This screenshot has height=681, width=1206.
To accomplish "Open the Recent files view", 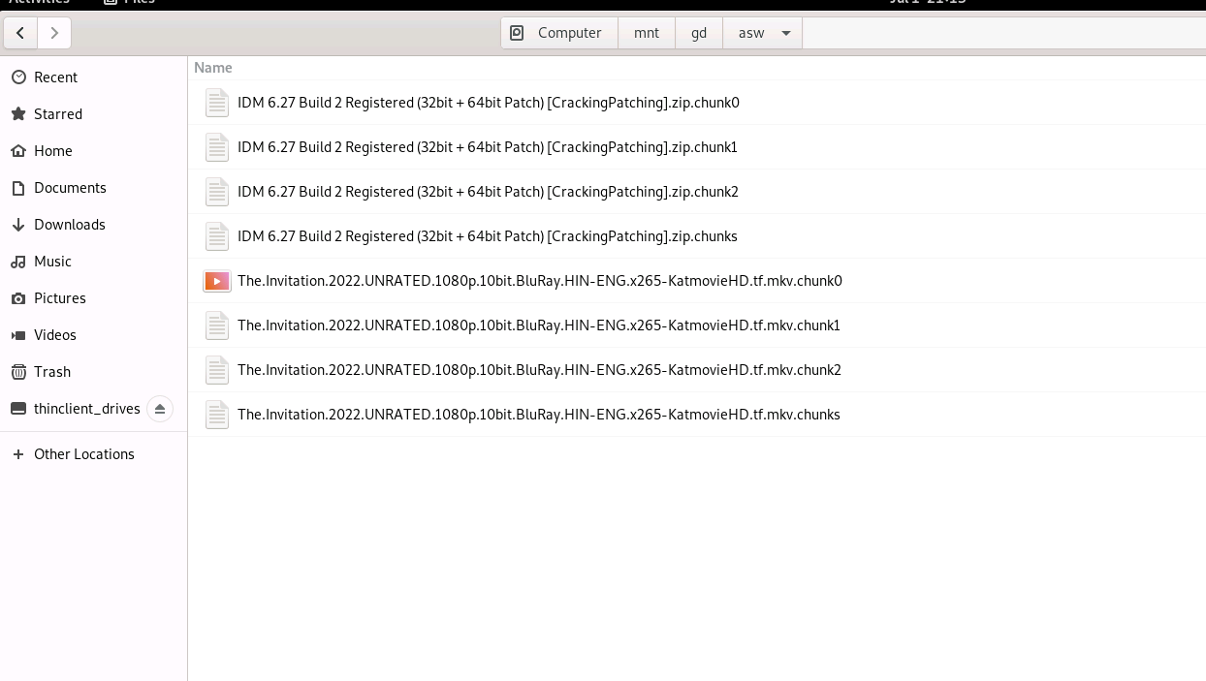I will [x=55, y=77].
